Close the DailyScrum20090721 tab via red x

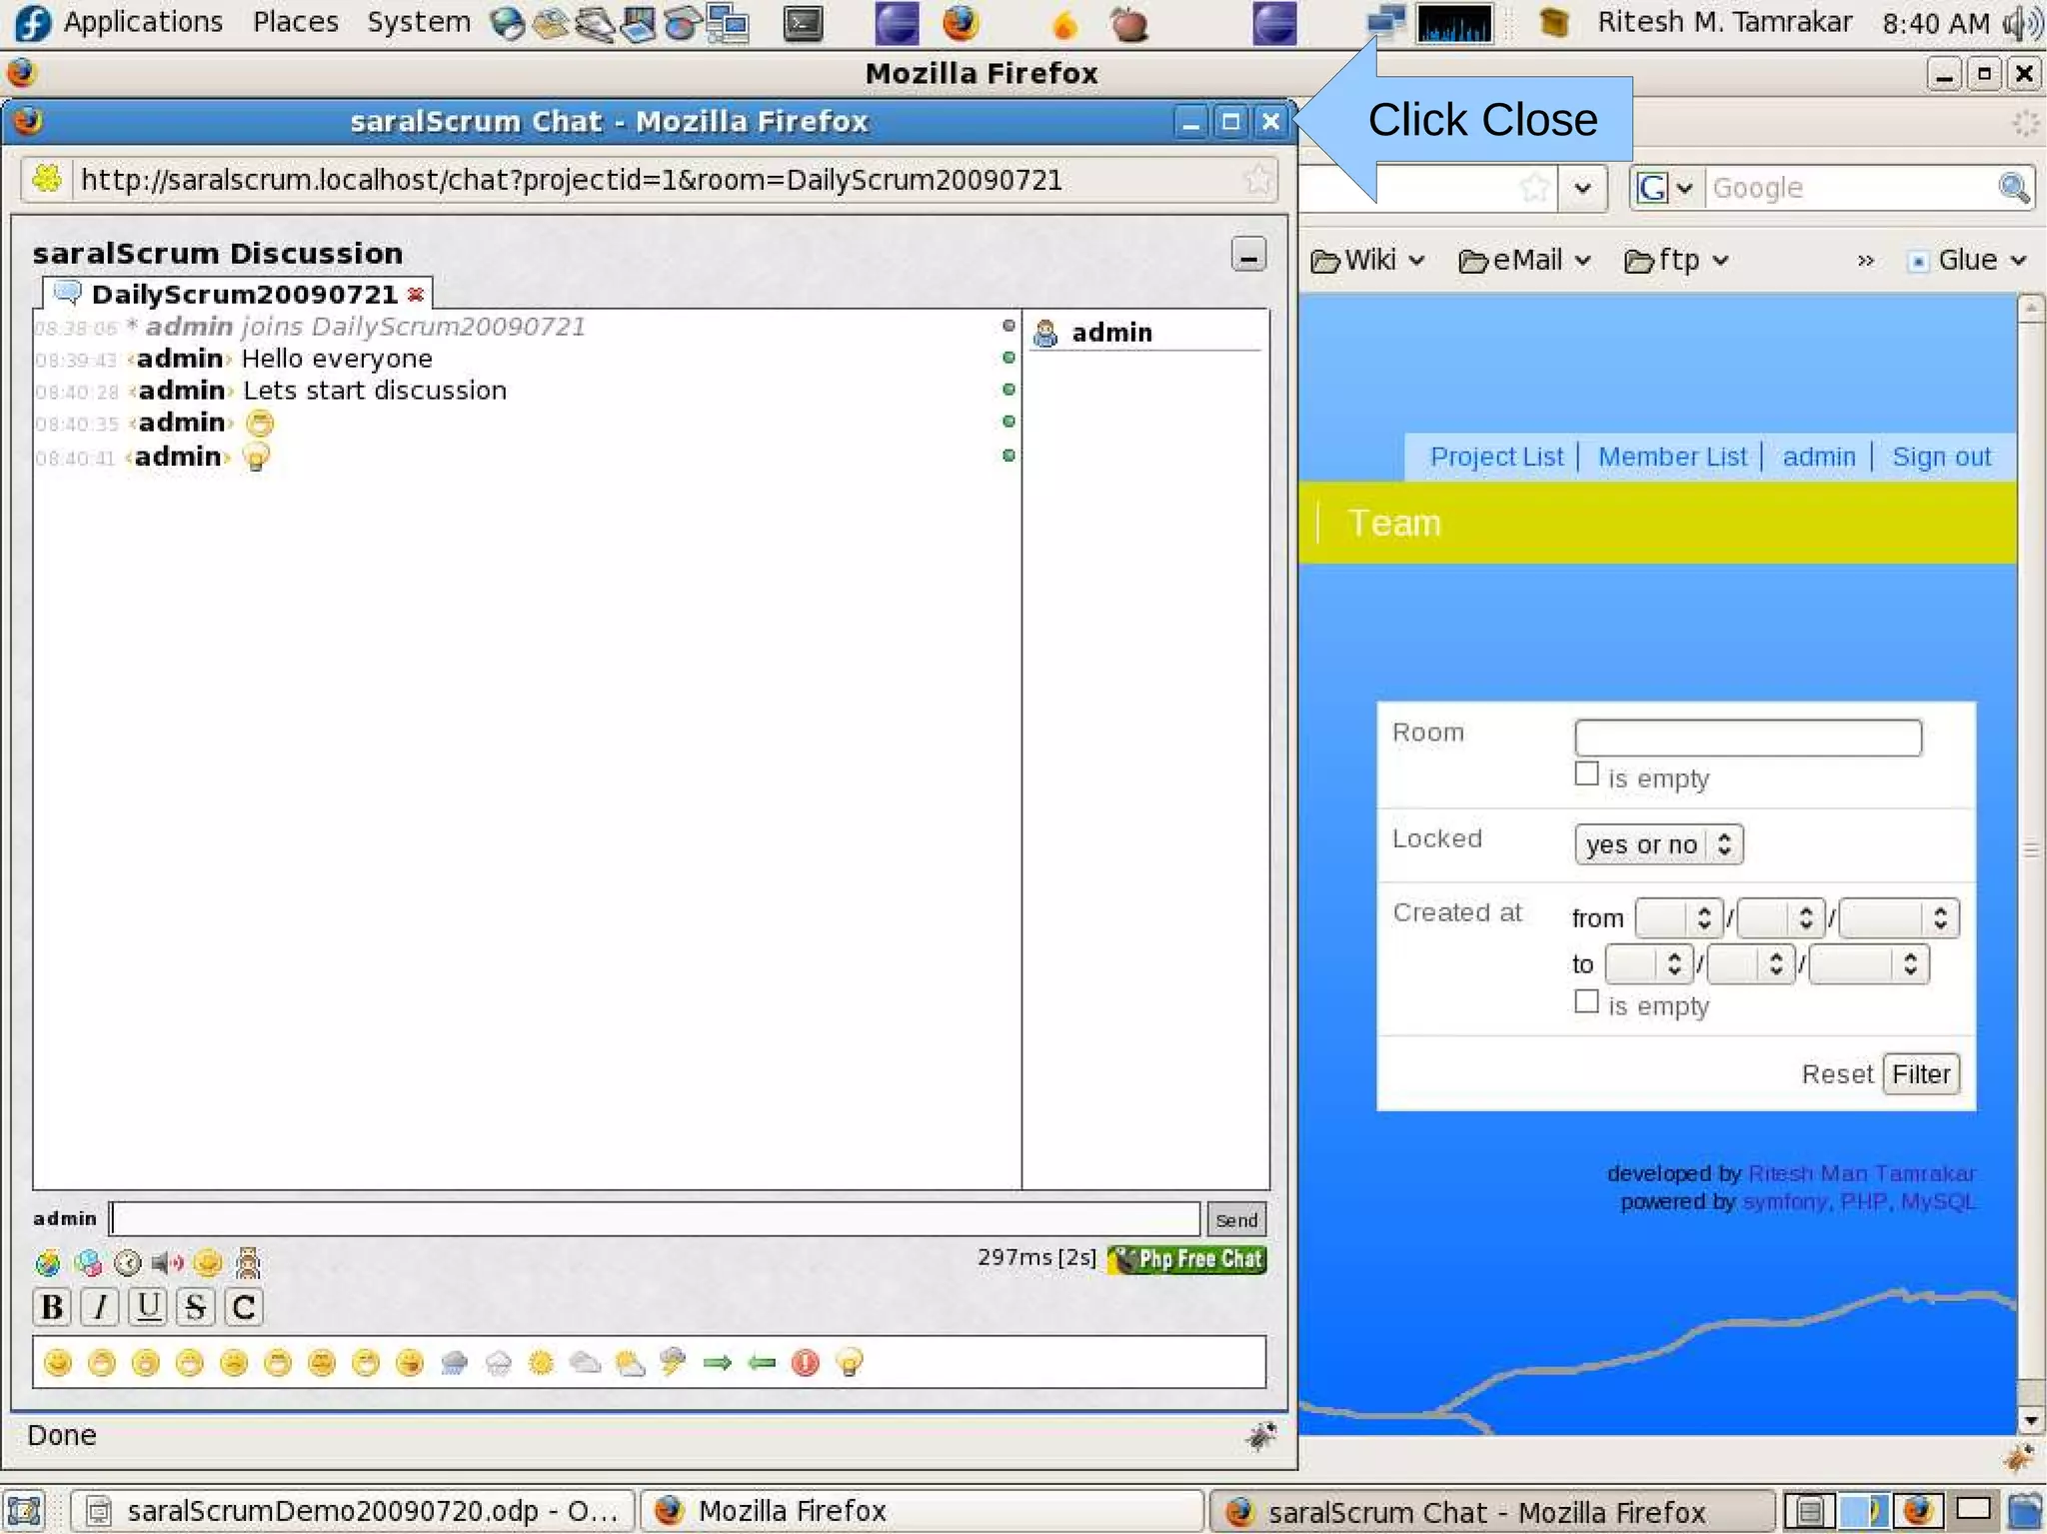[416, 294]
